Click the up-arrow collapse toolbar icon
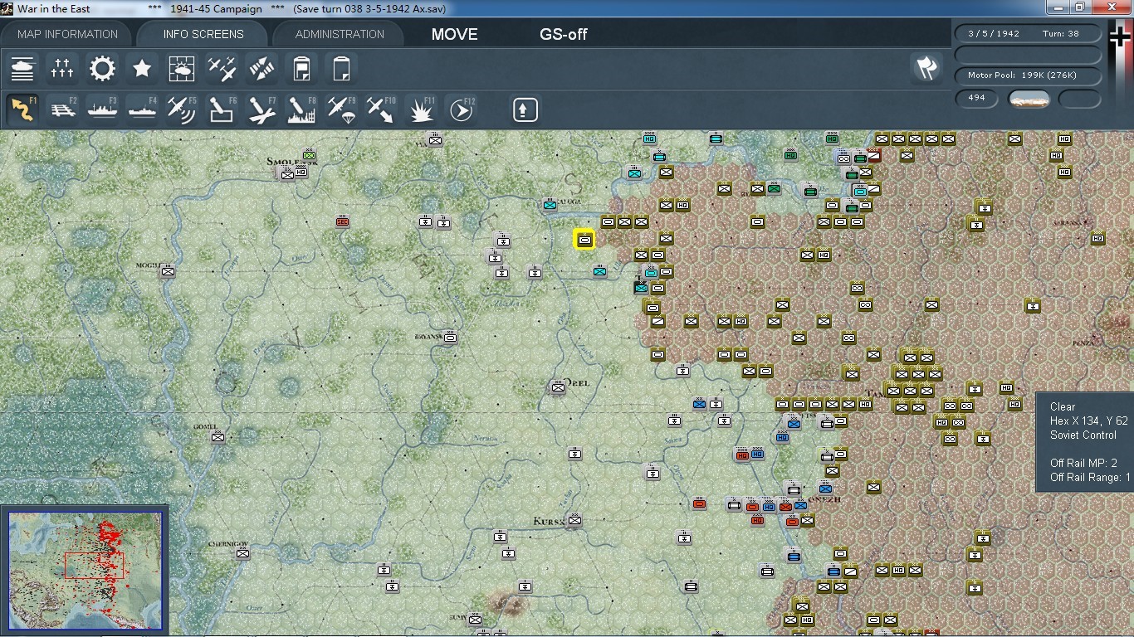 tap(525, 109)
